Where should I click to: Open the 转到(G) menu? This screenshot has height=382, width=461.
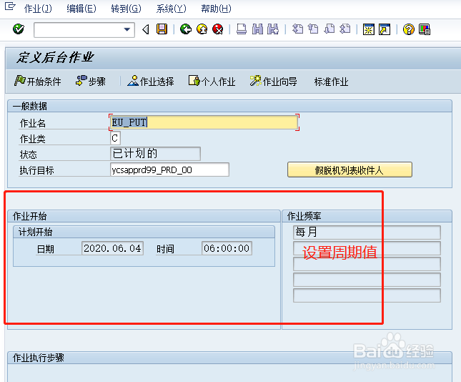[126, 9]
